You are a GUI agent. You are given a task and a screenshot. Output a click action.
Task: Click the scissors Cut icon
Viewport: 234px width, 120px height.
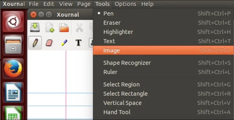(79, 27)
